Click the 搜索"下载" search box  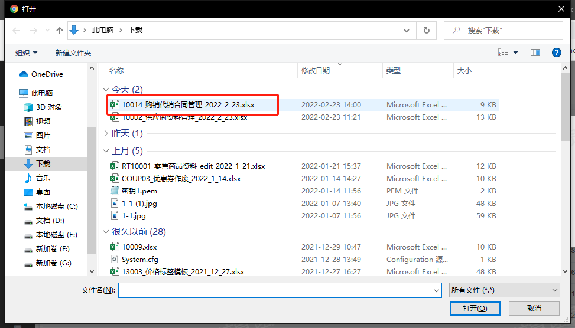pos(503,31)
